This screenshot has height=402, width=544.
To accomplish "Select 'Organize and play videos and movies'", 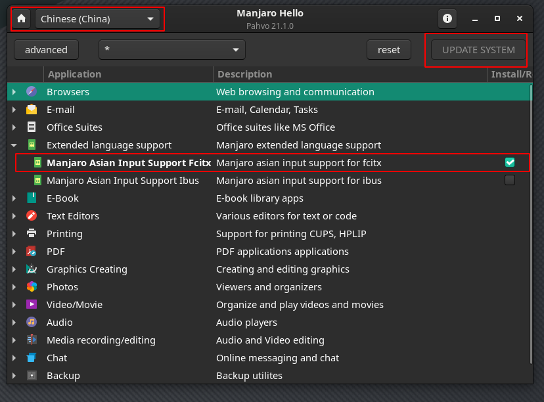I will (300, 305).
